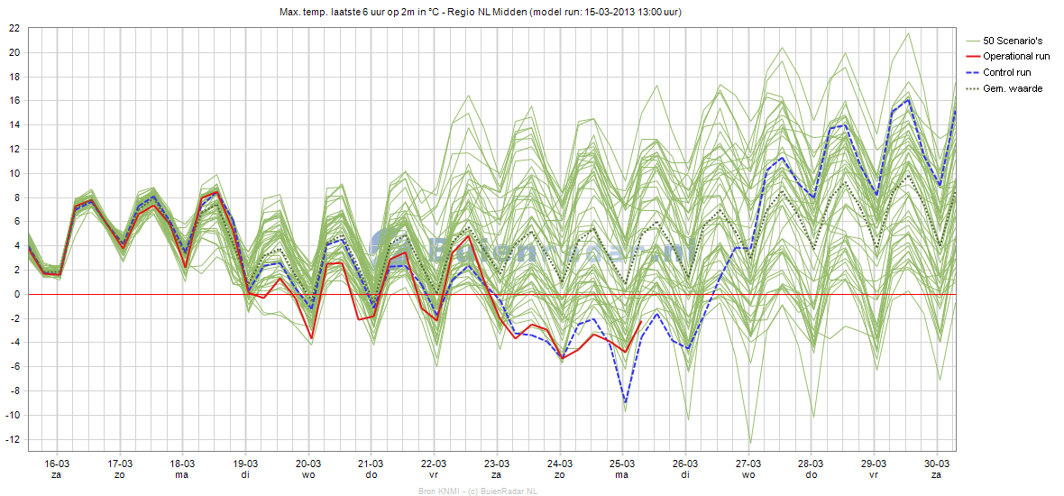This screenshot has width=1064, height=496.
Task: Click the '27-03 wo' date label
Action: tap(748, 469)
